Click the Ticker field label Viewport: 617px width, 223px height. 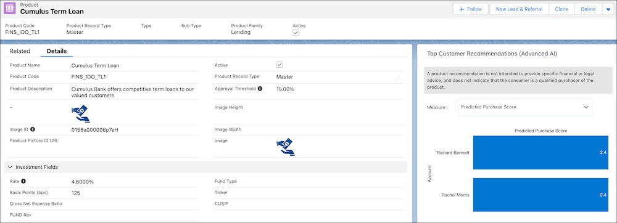coord(221,192)
